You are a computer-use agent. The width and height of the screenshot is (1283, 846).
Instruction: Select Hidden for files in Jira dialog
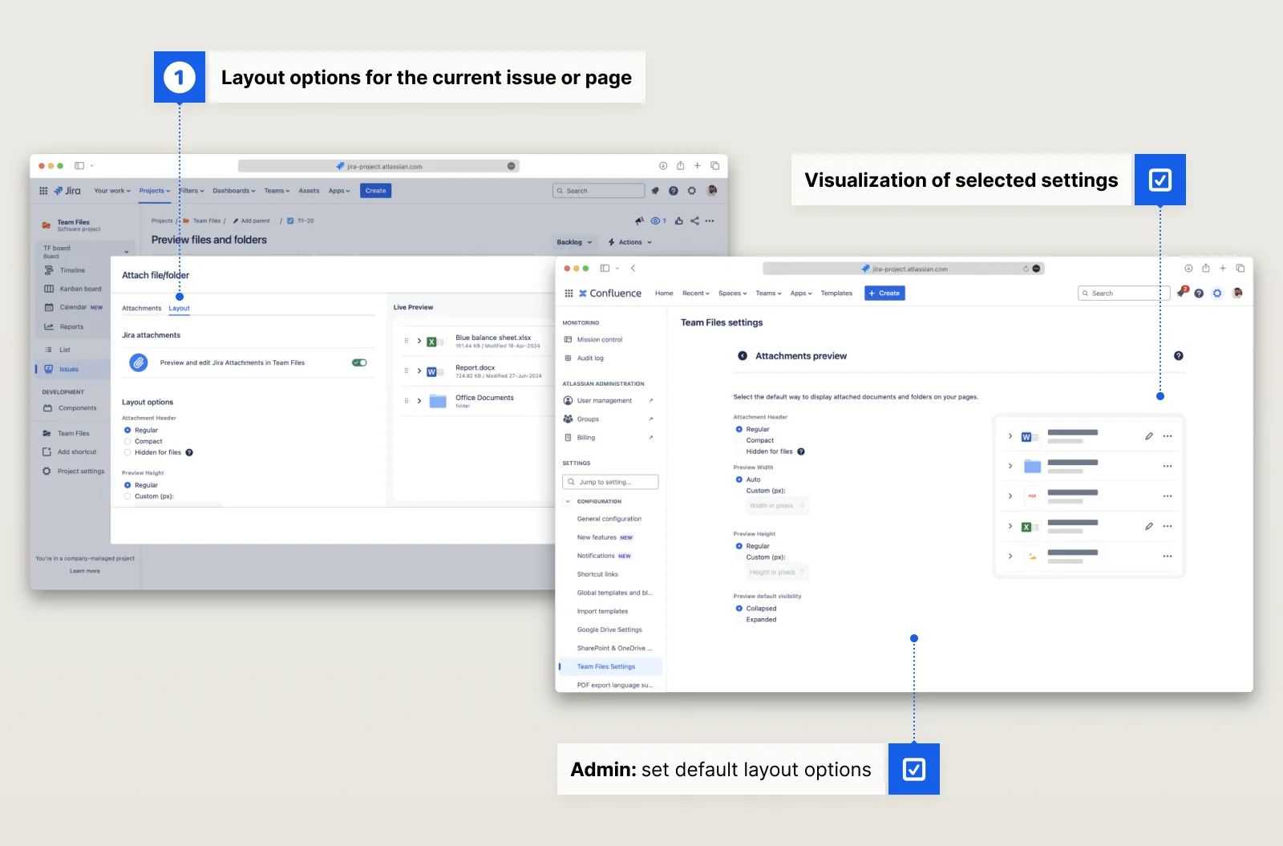tap(127, 452)
